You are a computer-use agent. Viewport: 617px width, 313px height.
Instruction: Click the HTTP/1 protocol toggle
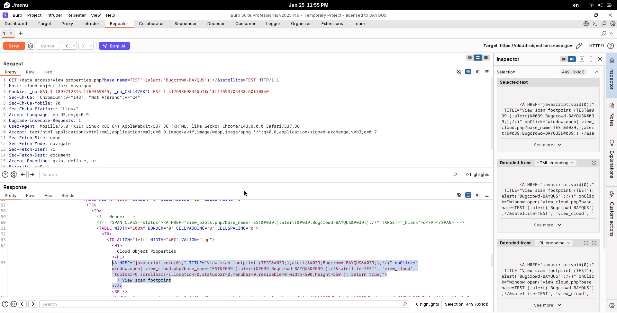click(x=596, y=46)
